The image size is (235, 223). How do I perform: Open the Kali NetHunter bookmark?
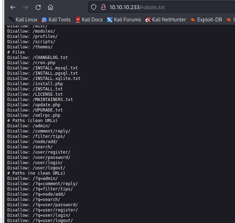pos(166,20)
